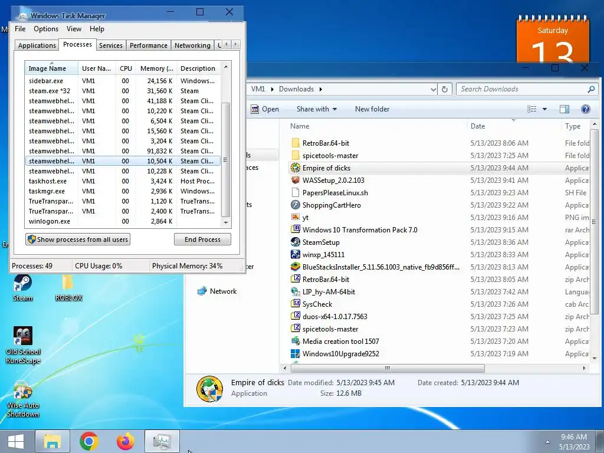The width and height of the screenshot is (604, 453).
Task: Select the LIP_hy-AM-64bit language pack icon
Action: [x=296, y=291]
